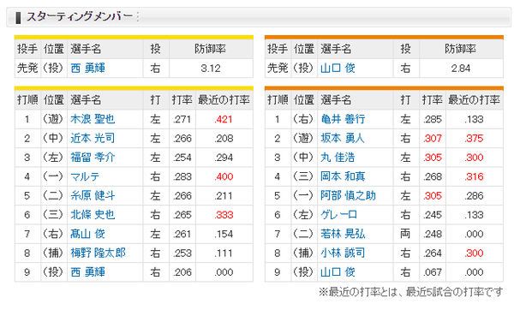
Task: Click batting average .067 for 山口 俊
Action: pyautogui.click(x=432, y=272)
